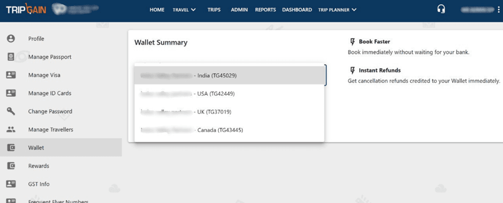503x203 pixels.
Task: Choose the USA (TG42449) option
Action: click(x=230, y=94)
